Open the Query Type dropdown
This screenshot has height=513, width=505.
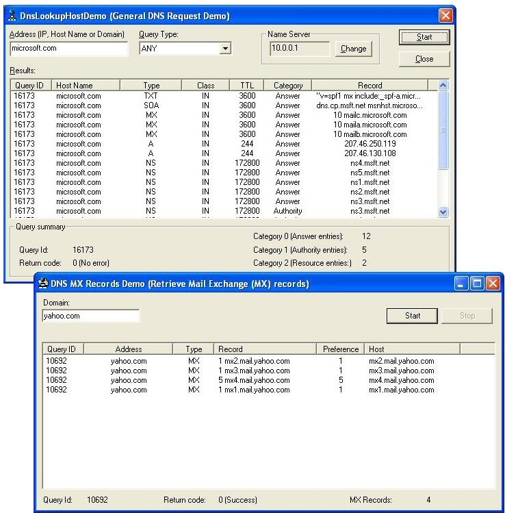point(225,49)
